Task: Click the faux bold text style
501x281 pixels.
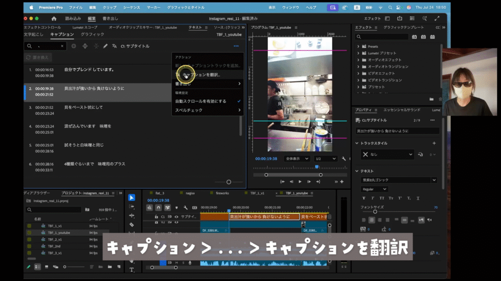Action: click(364, 198)
